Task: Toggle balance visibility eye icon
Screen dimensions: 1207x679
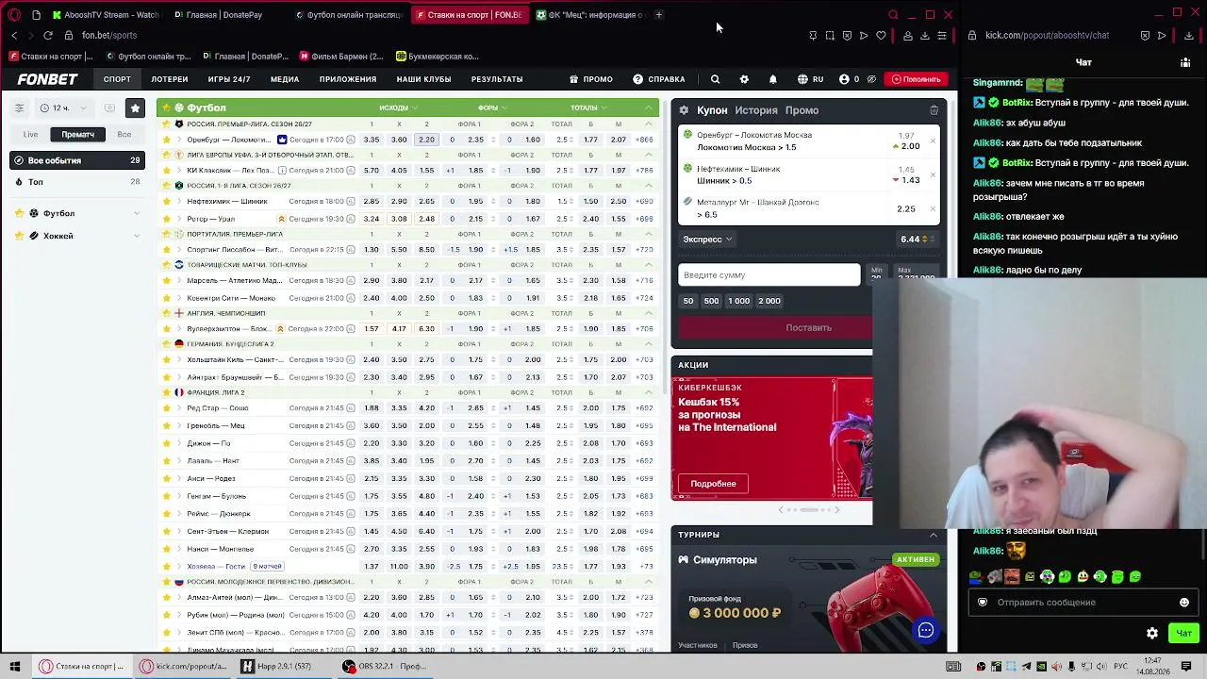Action: [871, 79]
